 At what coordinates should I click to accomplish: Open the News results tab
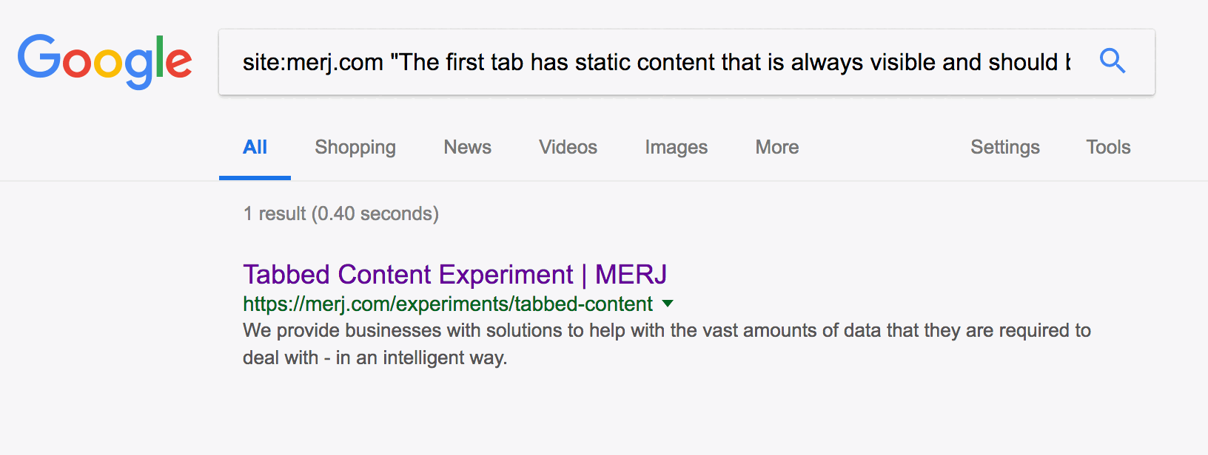[x=467, y=147]
